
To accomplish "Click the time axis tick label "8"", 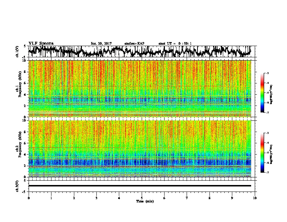I will point(209,198).
